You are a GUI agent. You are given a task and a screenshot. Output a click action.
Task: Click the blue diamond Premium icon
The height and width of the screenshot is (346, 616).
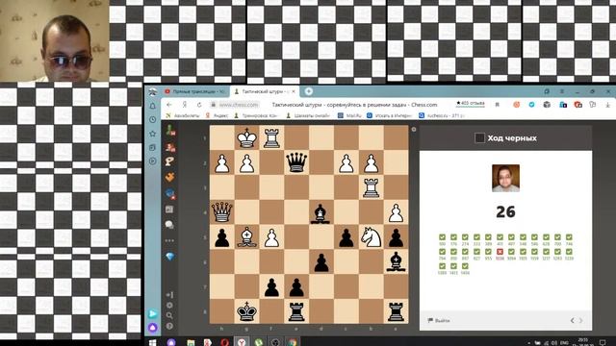[169, 257]
